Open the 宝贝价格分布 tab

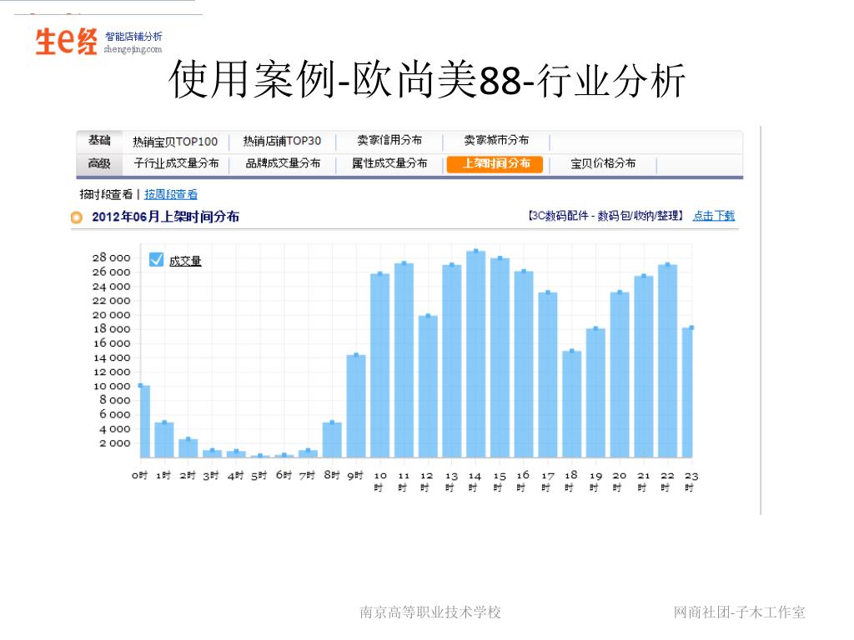click(x=603, y=163)
